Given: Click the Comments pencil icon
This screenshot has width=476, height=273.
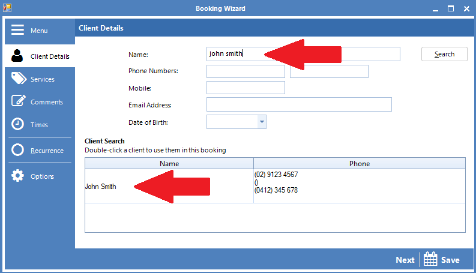Looking at the screenshot, I should click(19, 101).
